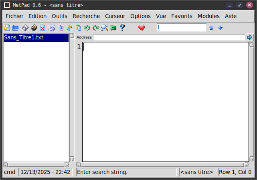257x180 pixels.
Task: Click the blue floppy disk save icon
Action: [x=25, y=28]
